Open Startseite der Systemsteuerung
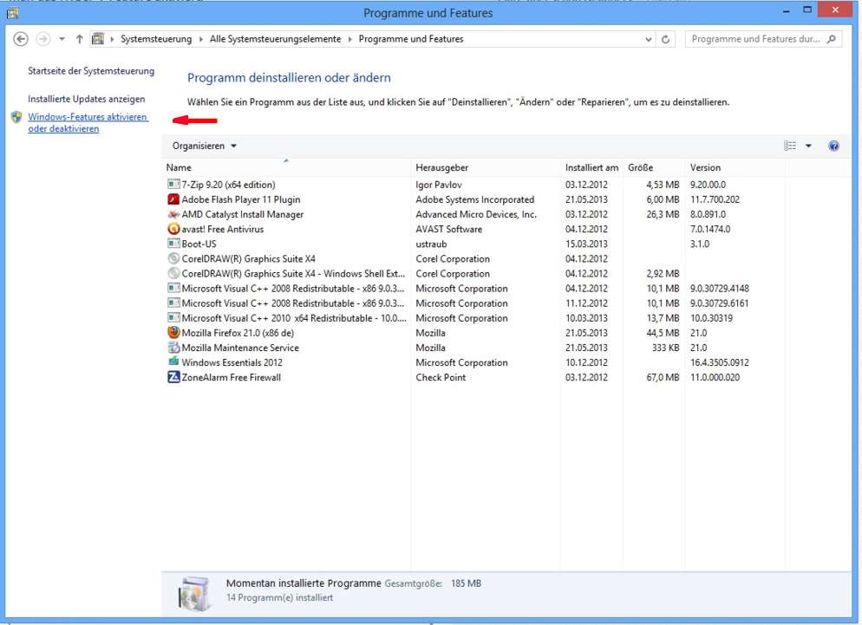 click(x=91, y=71)
